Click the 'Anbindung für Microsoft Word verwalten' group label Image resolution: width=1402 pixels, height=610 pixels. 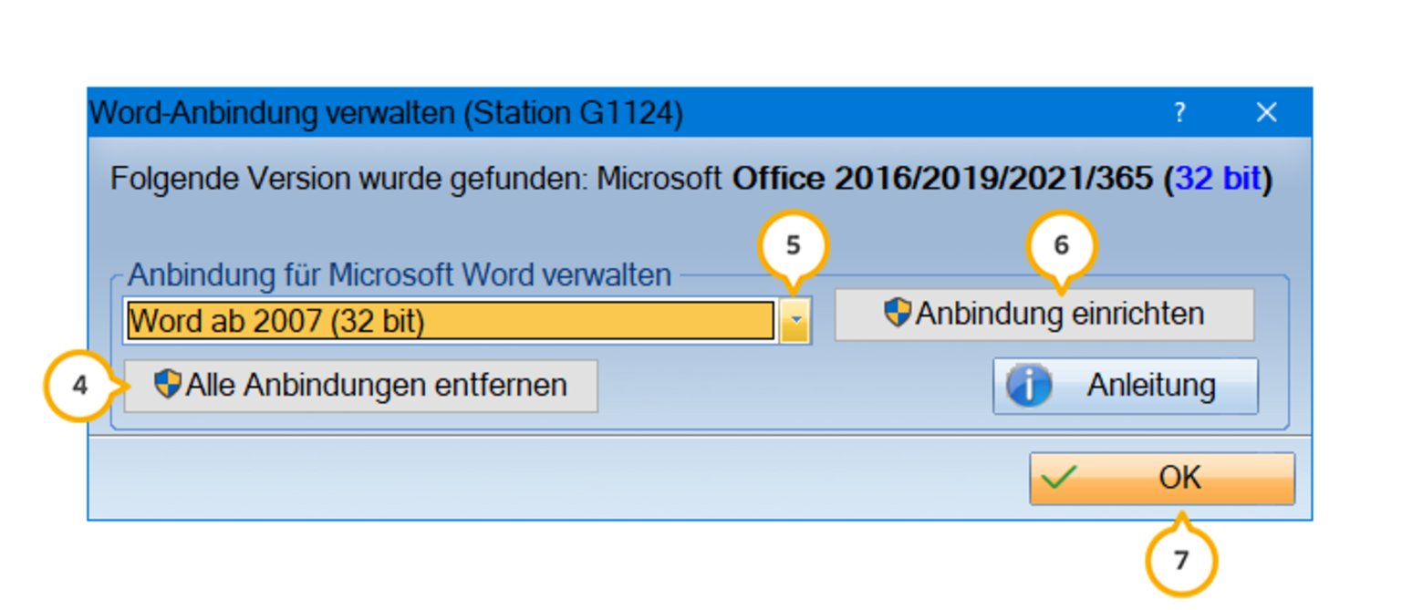[x=400, y=274]
